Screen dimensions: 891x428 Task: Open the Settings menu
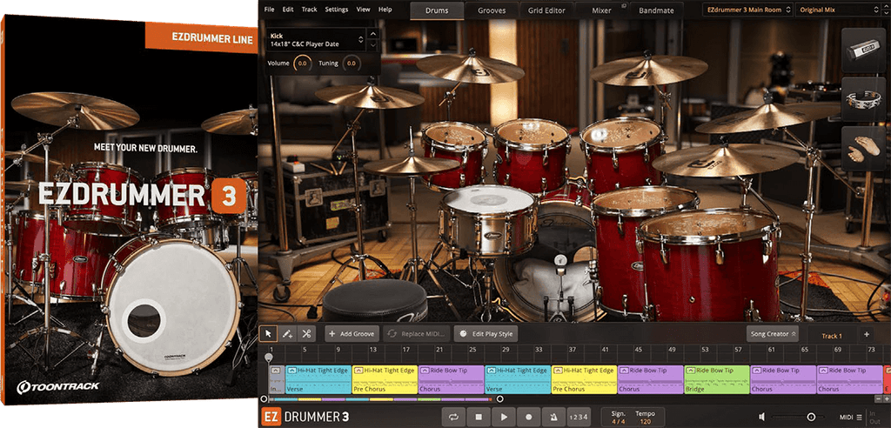[337, 10]
